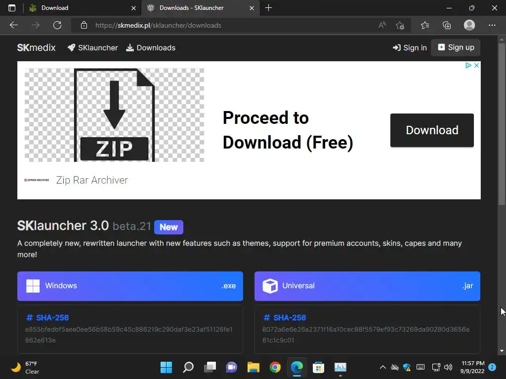
Task: Download the Windows .exe launcher
Action: coord(130,286)
